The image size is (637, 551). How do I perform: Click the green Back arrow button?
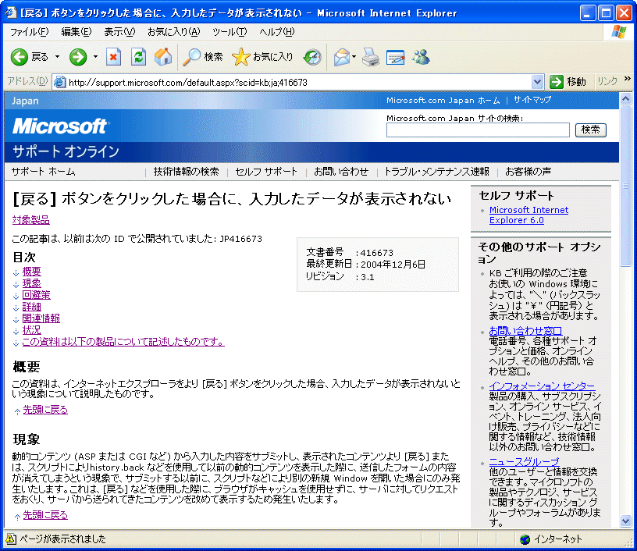(x=19, y=57)
